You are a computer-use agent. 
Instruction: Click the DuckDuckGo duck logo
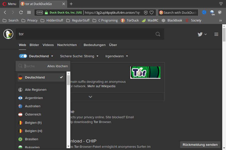coord(8,34)
